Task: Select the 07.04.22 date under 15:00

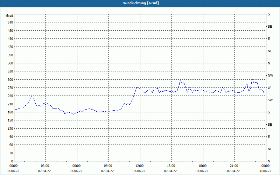Action: coord(170,171)
